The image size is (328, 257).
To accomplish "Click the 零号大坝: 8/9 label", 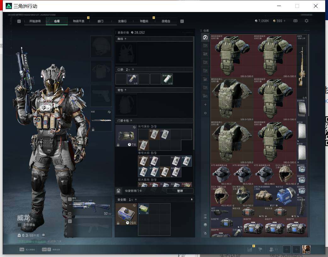I will click(x=147, y=153).
